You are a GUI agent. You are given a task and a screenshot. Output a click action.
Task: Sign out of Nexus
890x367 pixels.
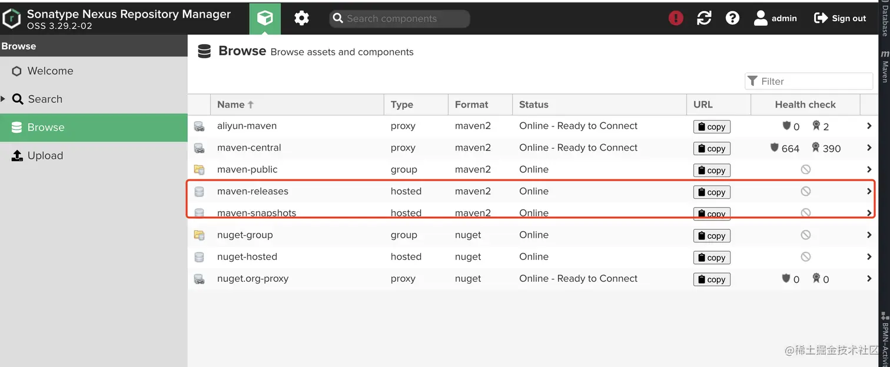tap(840, 18)
